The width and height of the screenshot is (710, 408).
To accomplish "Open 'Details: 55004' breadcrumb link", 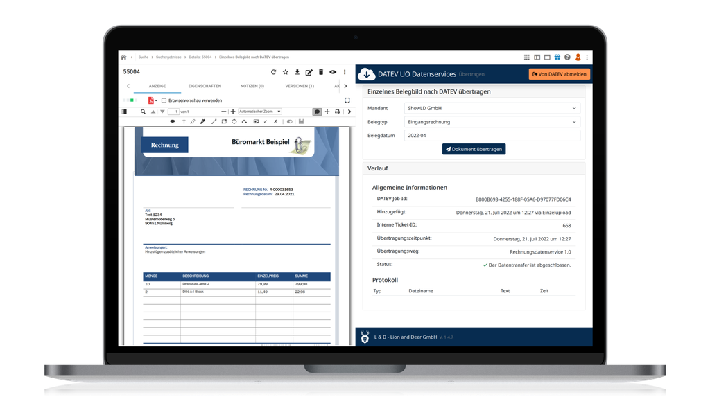I will pyautogui.click(x=200, y=57).
